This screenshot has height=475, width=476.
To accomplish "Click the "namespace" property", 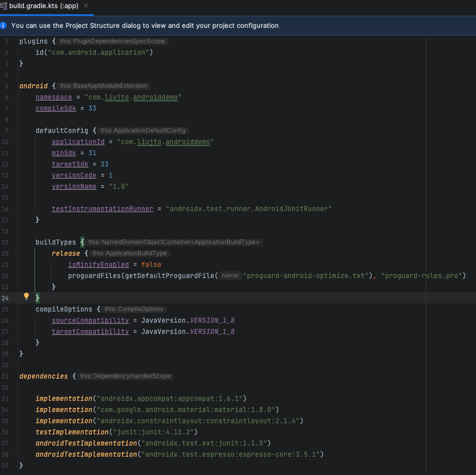I will pyautogui.click(x=54, y=97).
